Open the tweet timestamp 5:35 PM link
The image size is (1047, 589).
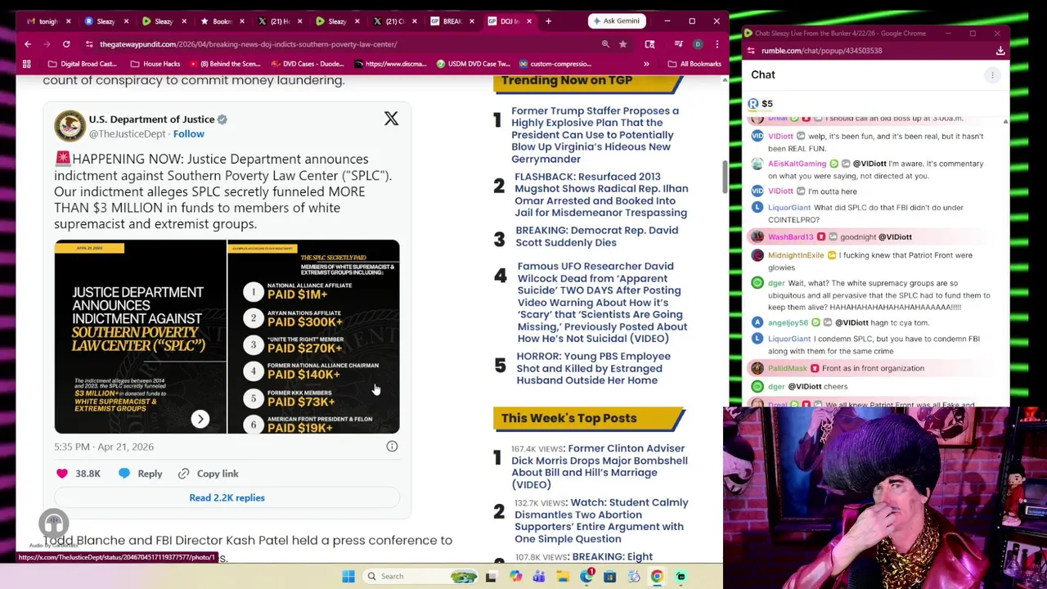(104, 447)
